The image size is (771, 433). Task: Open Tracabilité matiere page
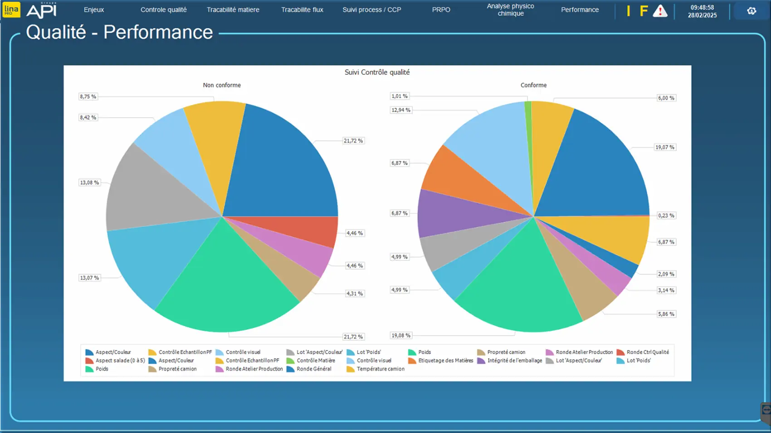[x=233, y=10]
